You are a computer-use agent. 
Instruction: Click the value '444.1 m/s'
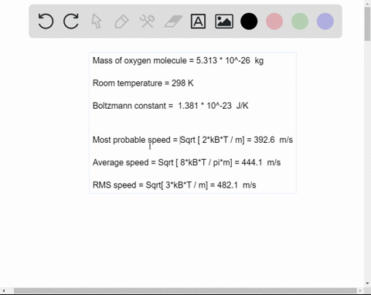(x=261, y=162)
